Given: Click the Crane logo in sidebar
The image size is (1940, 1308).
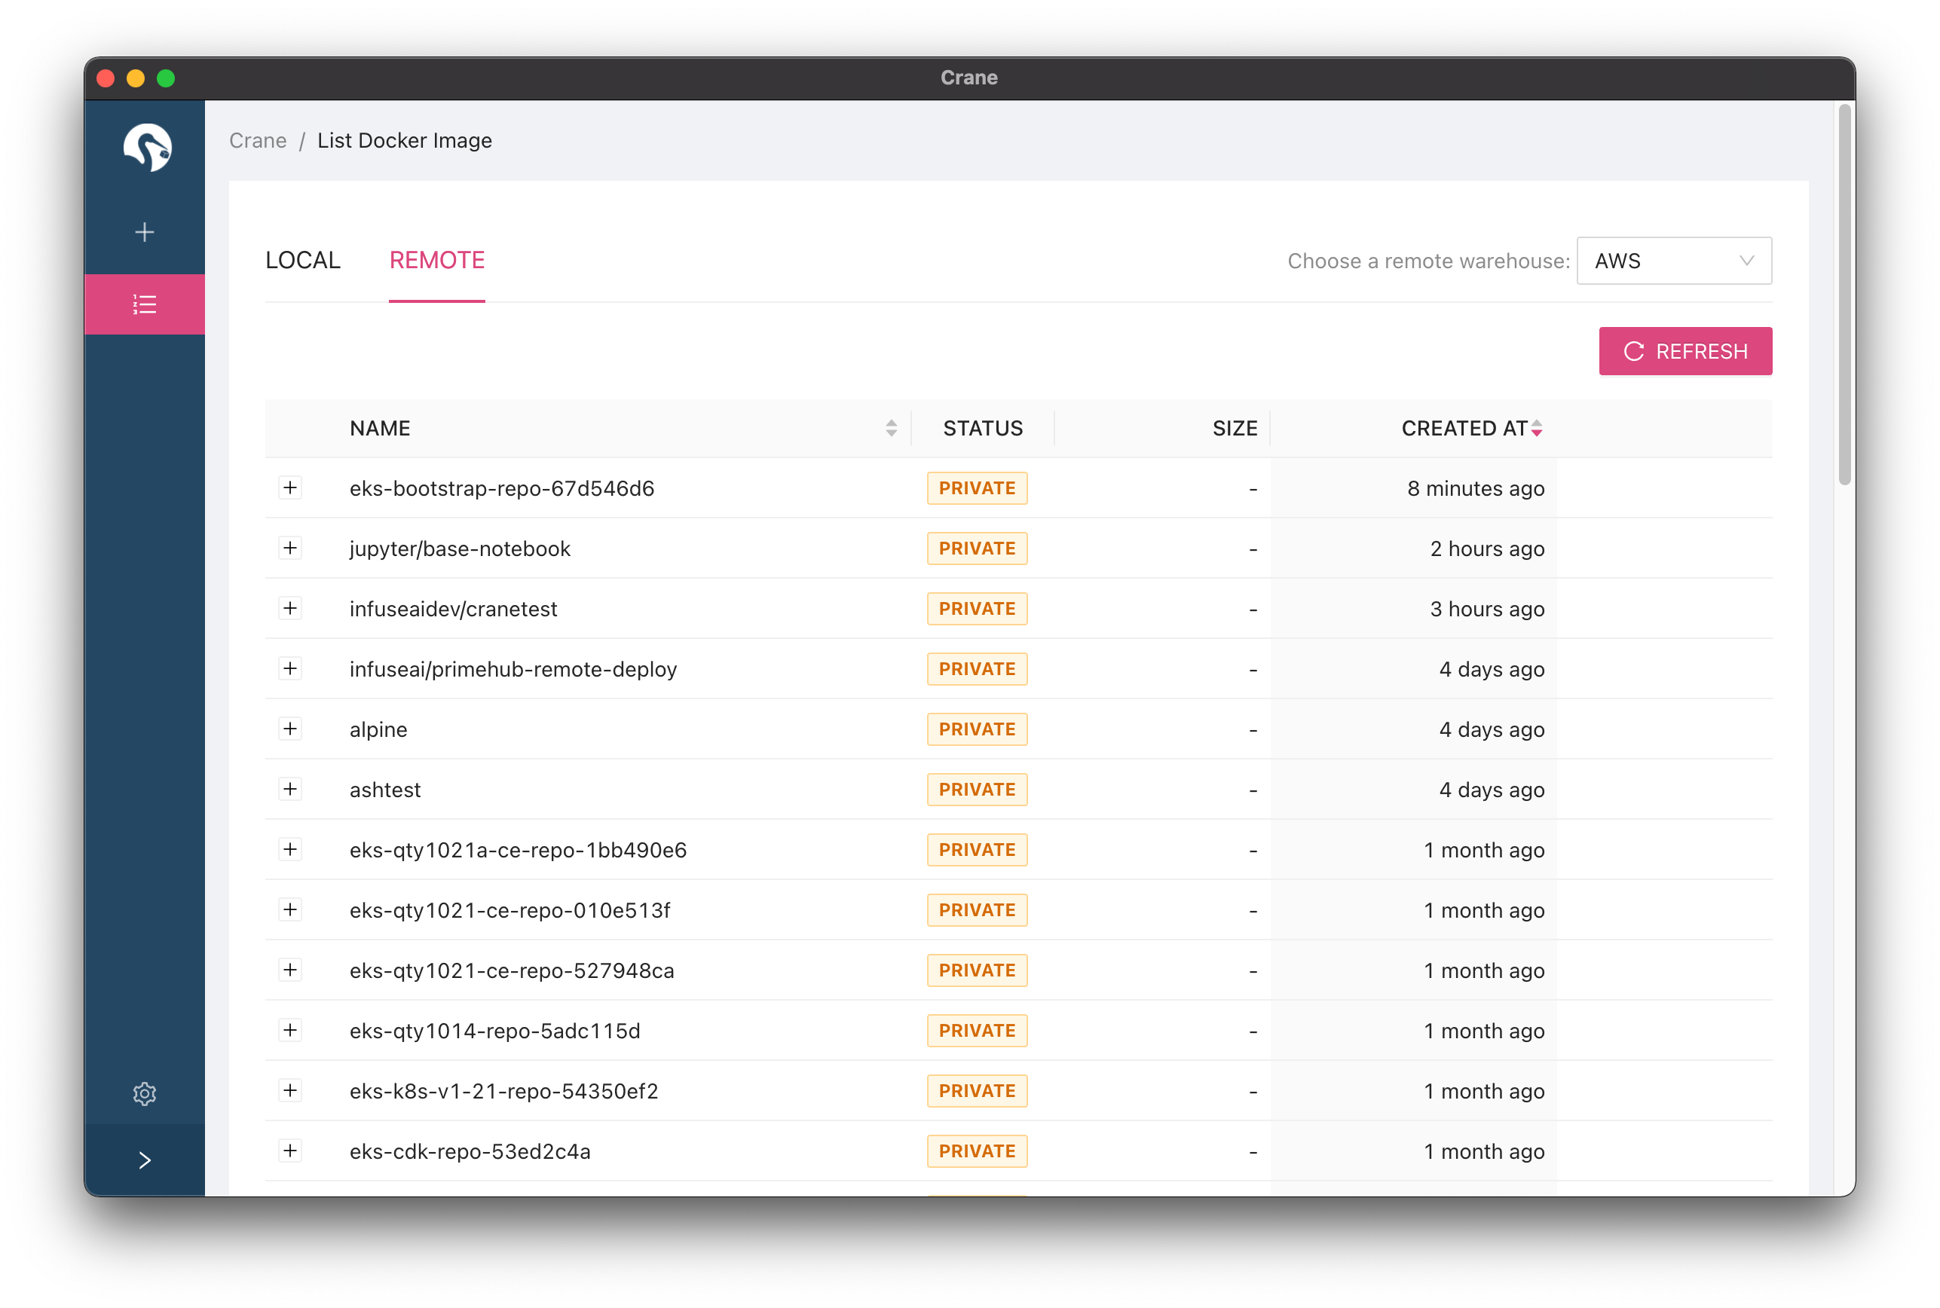Looking at the screenshot, I should (x=147, y=148).
